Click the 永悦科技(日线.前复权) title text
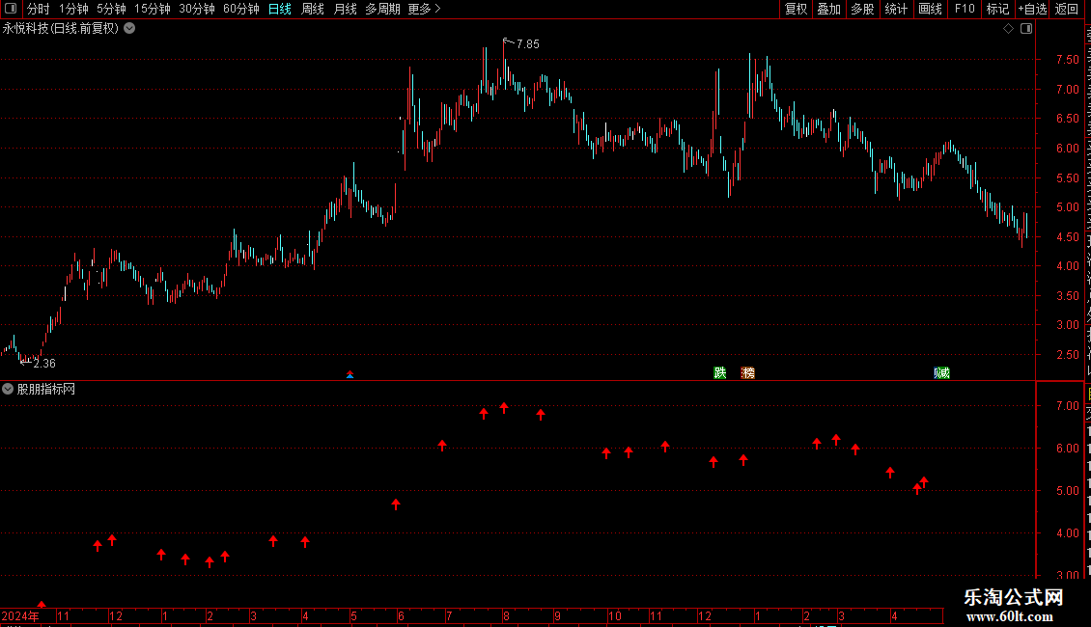 point(61,29)
